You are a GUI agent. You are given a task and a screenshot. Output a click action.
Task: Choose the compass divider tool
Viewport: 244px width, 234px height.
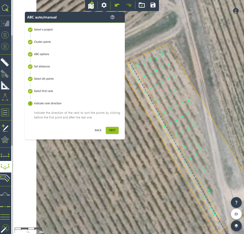tap(5, 97)
